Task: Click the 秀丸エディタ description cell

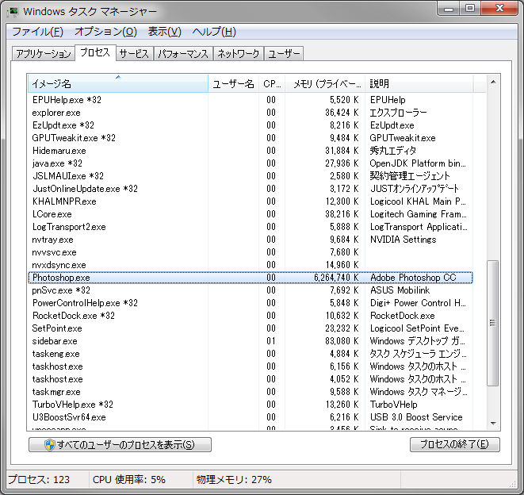Action: (393, 151)
